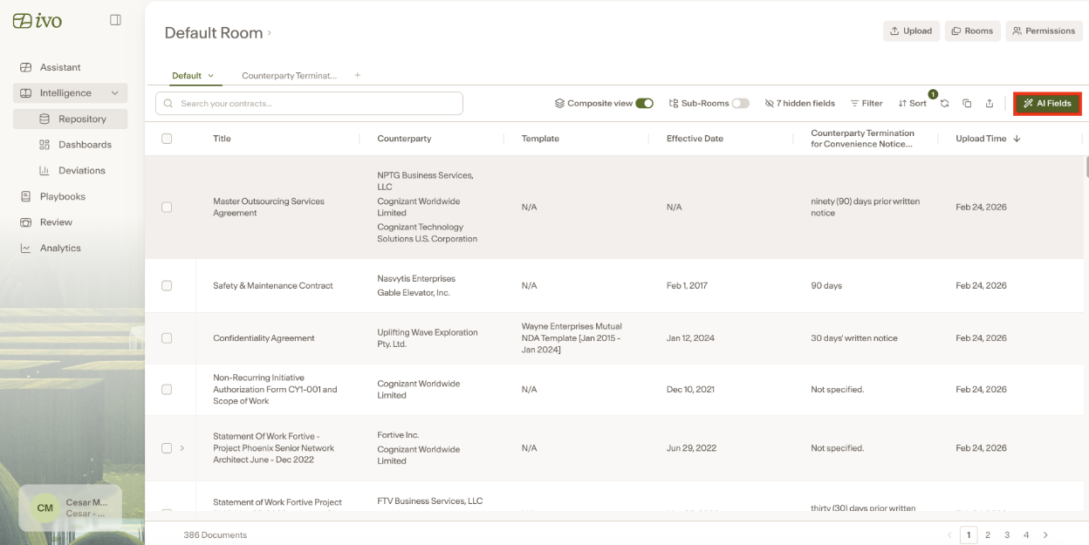The height and width of the screenshot is (545, 1089).
Task: Go to page 2 of documents
Action: coord(988,535)
